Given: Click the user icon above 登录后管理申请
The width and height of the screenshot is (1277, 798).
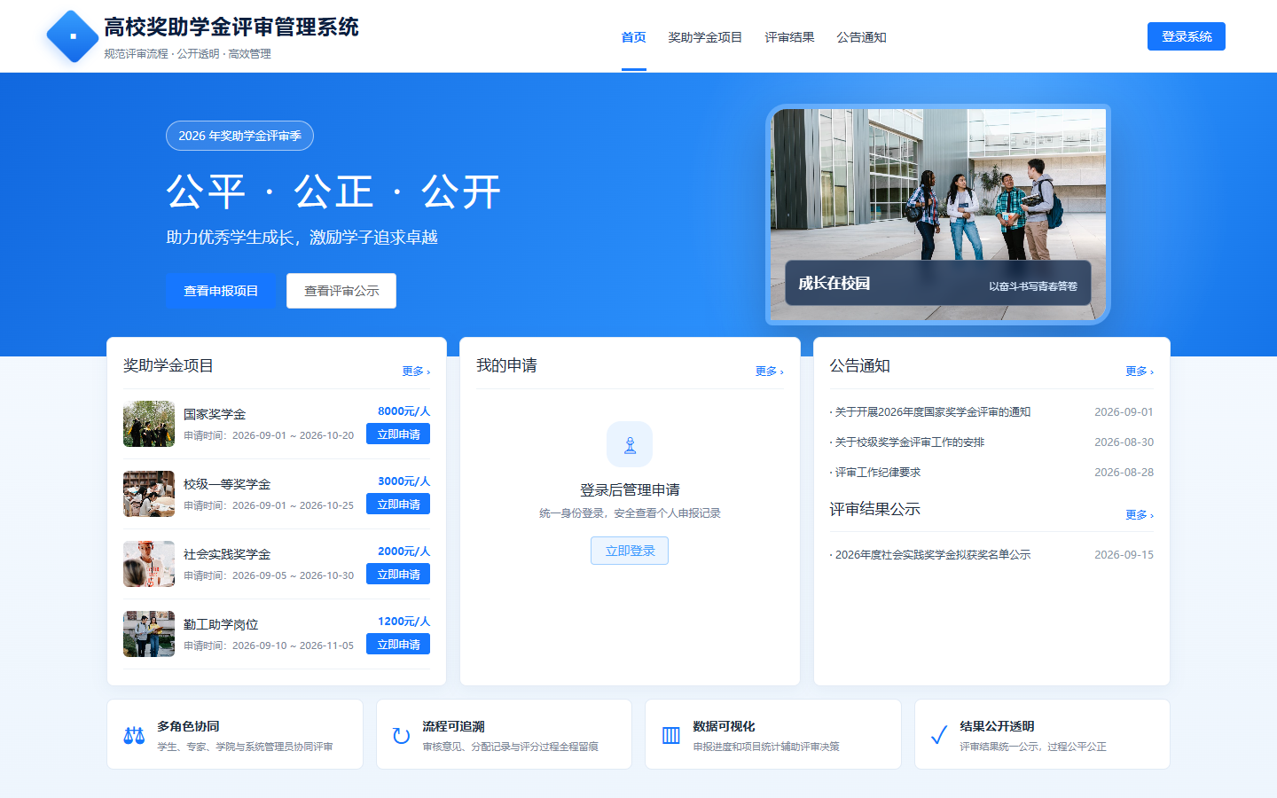Looking at the screenshot, I should 630,444.
